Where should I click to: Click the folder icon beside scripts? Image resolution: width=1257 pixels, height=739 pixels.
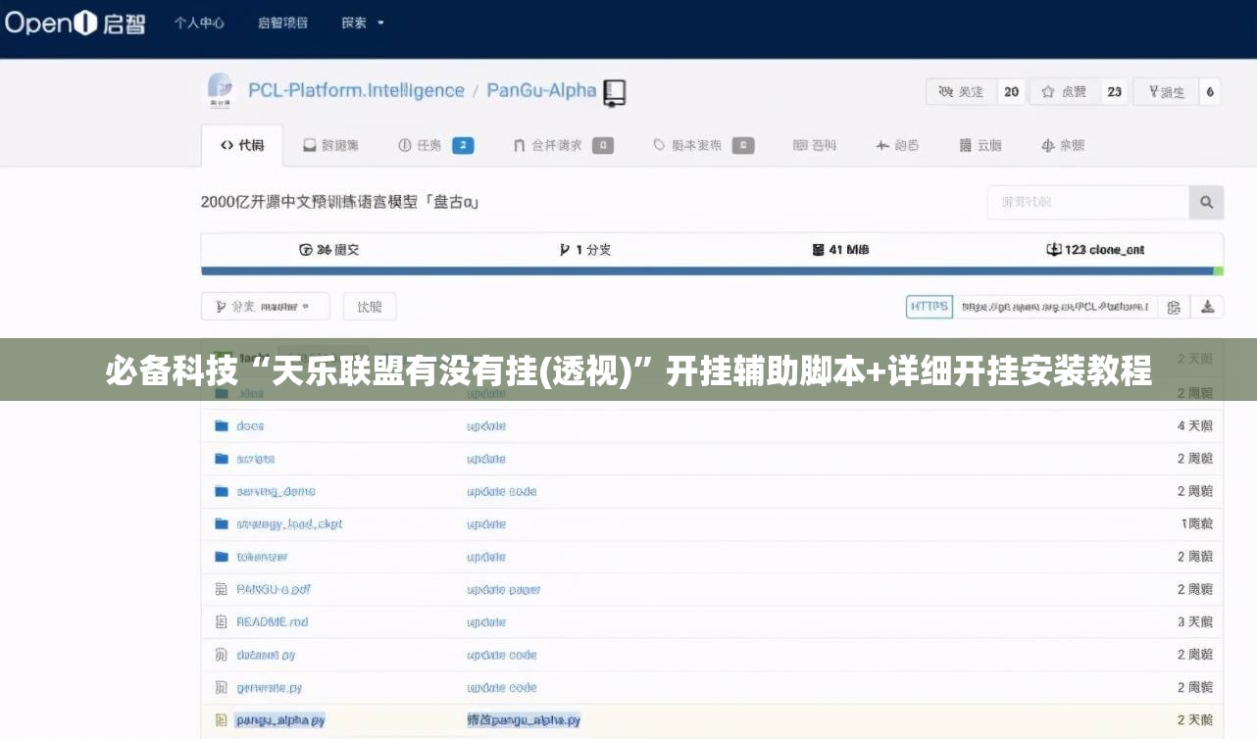click(222, 459)
